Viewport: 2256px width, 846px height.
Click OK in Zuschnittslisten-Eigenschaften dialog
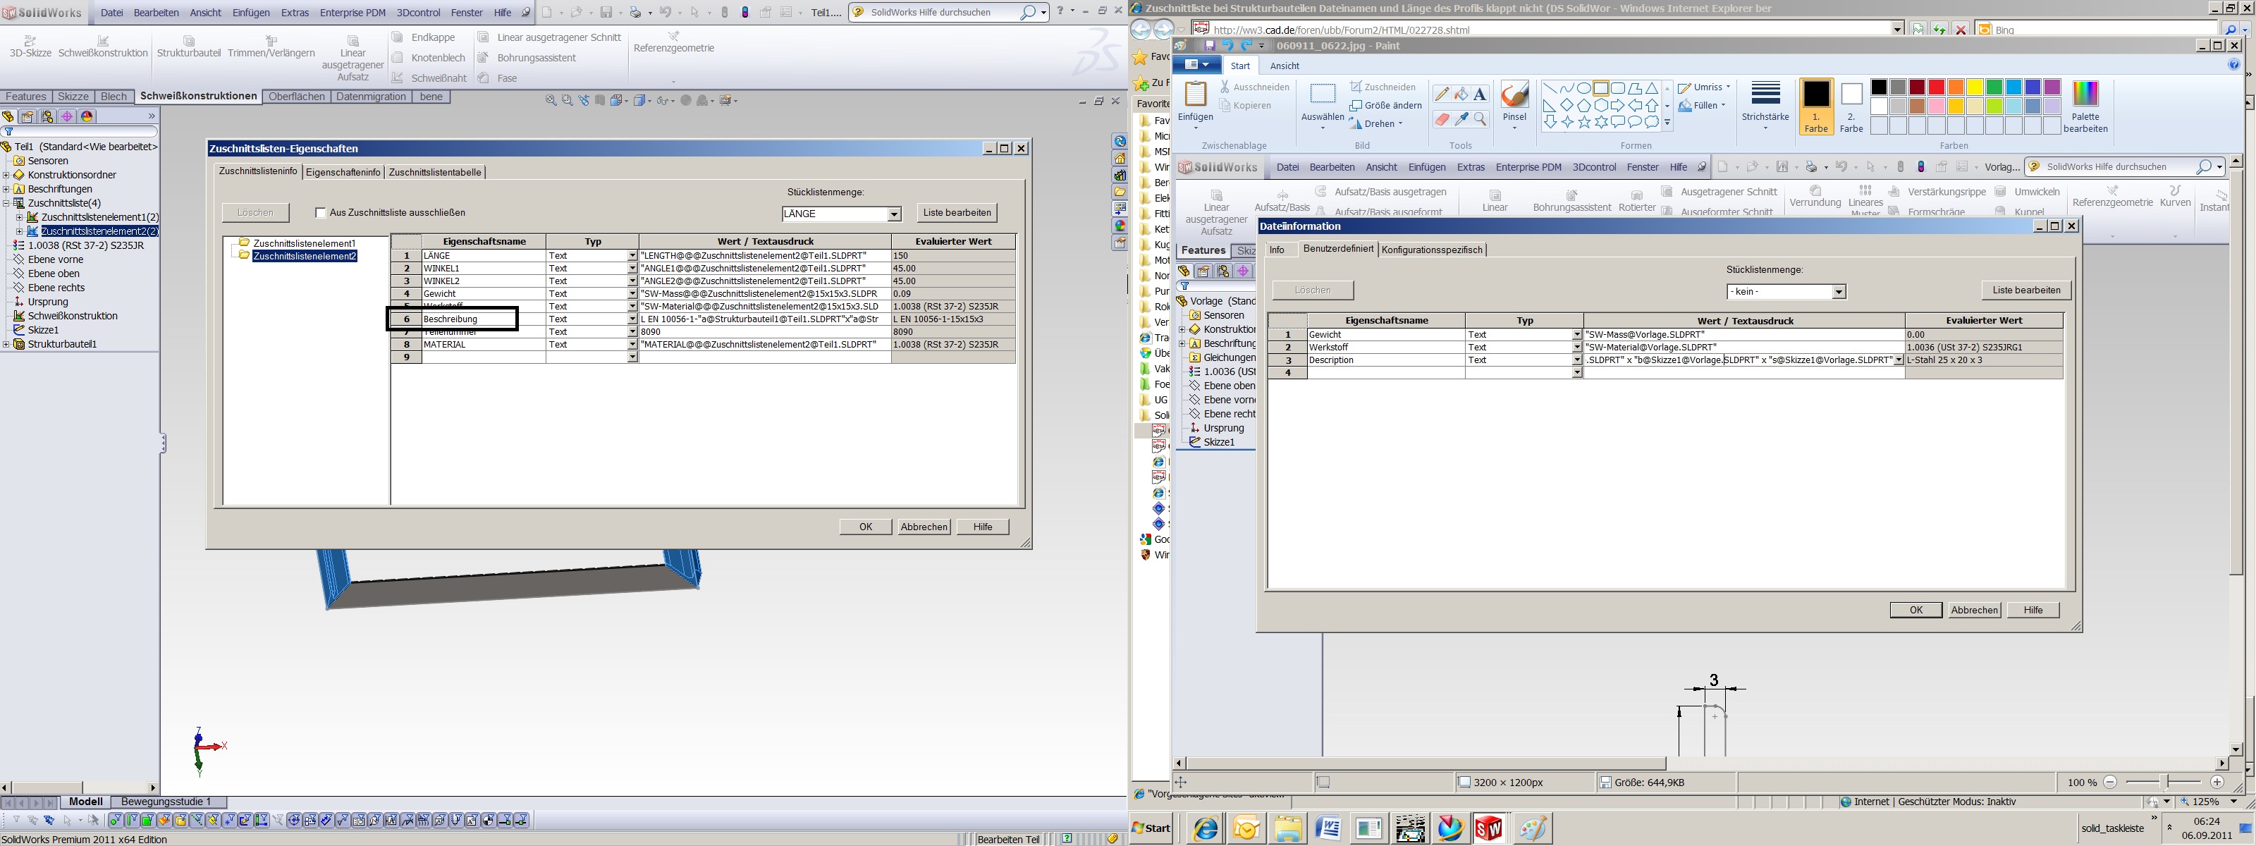865,527
